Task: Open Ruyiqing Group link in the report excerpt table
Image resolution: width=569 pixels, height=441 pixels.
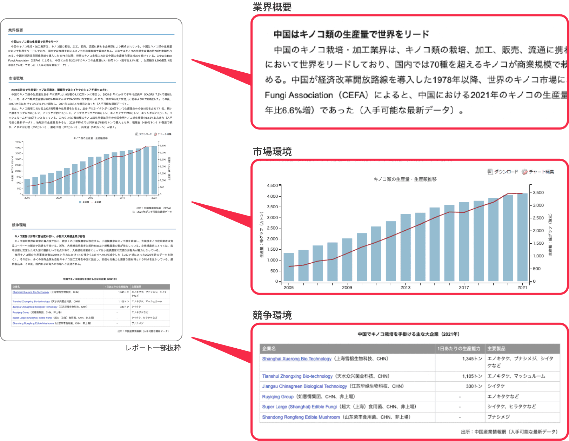Action: click(x=21, y=312)
